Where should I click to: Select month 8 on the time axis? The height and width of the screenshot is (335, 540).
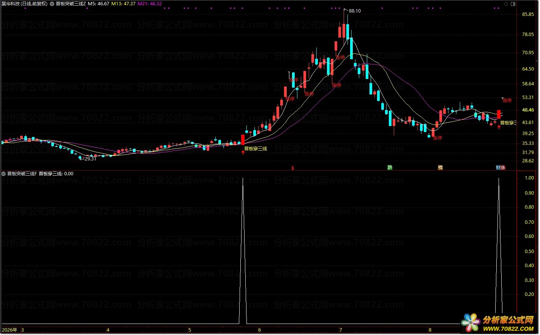(430, 330)
